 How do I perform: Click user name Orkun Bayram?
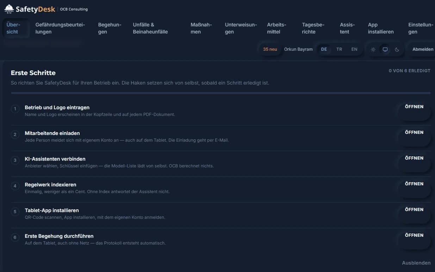298,49
